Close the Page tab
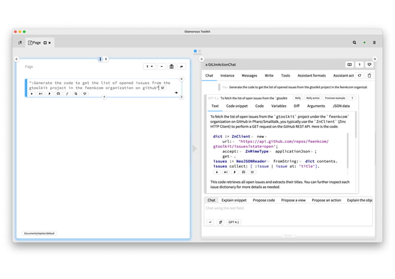Viewport: 395px width, 279px height. [51, 43]
